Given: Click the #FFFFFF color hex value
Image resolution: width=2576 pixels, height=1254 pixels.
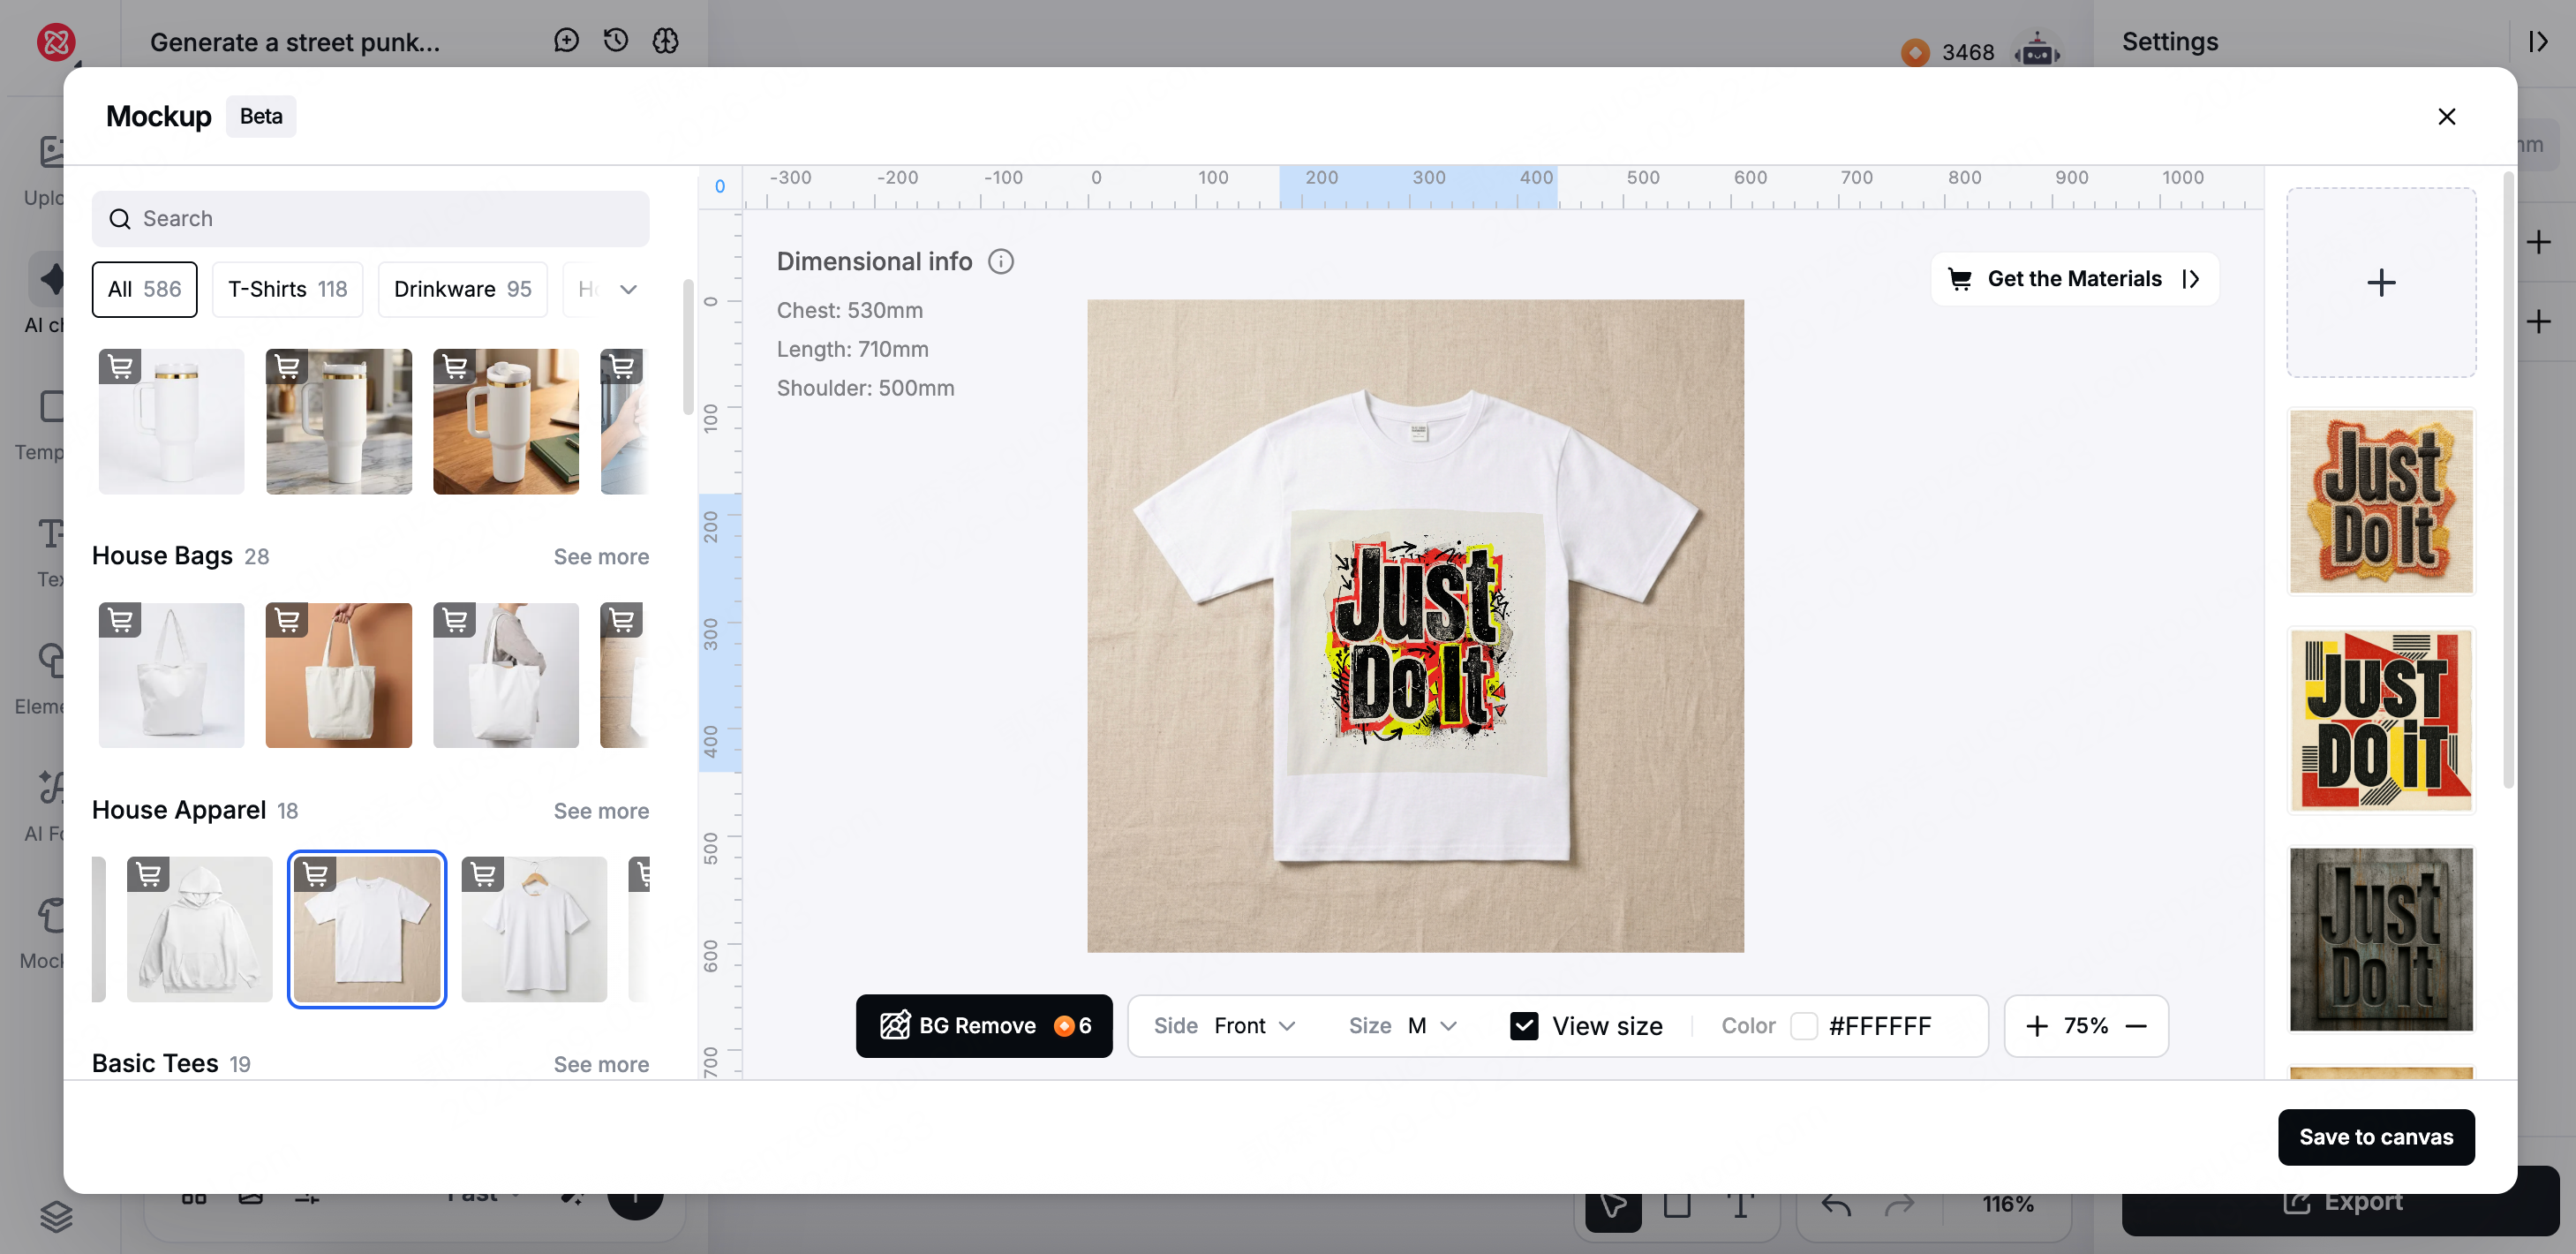Looking at the screenshot, I should 1879,1026.
